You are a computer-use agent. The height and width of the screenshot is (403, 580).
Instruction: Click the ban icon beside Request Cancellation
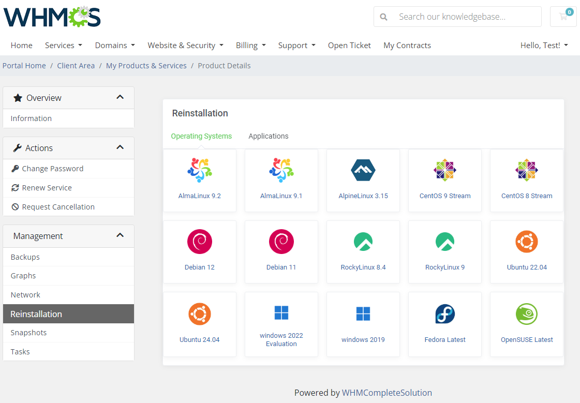click(15, 207)
